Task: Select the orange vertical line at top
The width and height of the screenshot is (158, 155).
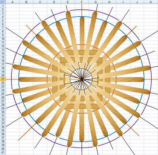Action: [x=82, y=10]
